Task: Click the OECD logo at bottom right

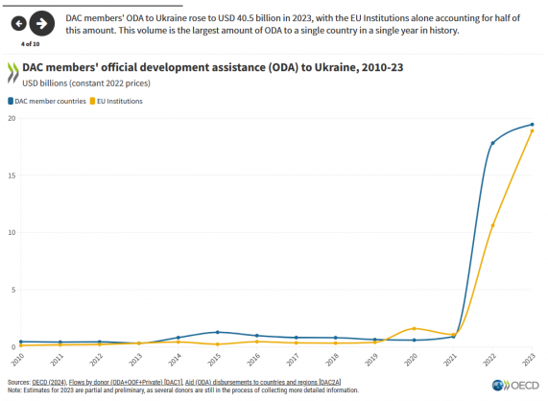Action: tap(515, 386)
